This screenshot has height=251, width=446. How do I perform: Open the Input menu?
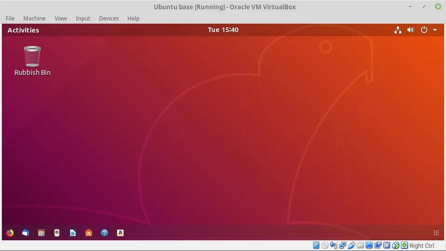(x=83, y=18)
